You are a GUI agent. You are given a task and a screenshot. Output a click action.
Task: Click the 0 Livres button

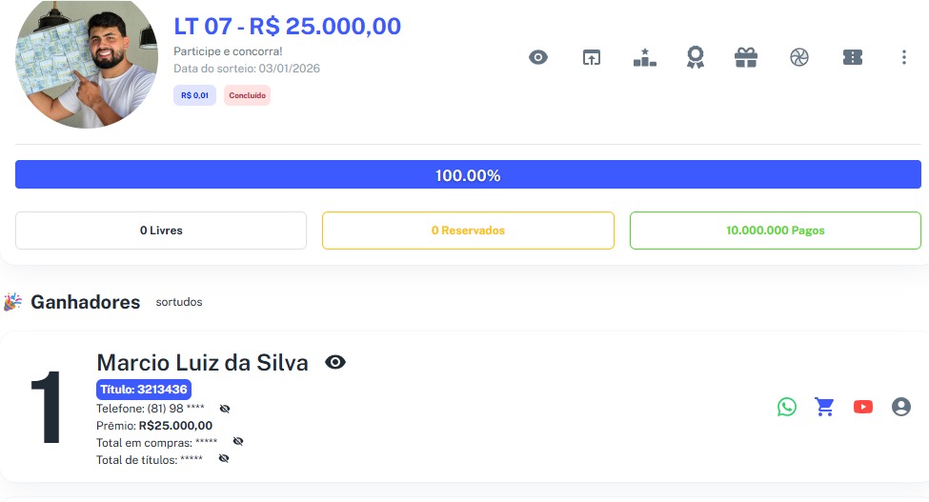(161, 231)
